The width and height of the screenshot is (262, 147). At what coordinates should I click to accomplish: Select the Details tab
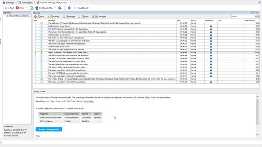(43, 91)
